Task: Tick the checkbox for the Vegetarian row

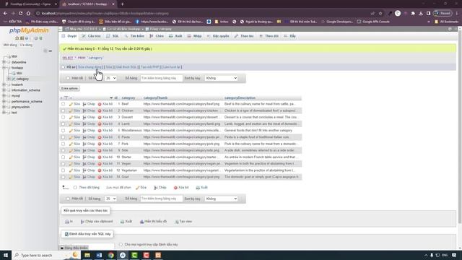Action: pos(63,170)
